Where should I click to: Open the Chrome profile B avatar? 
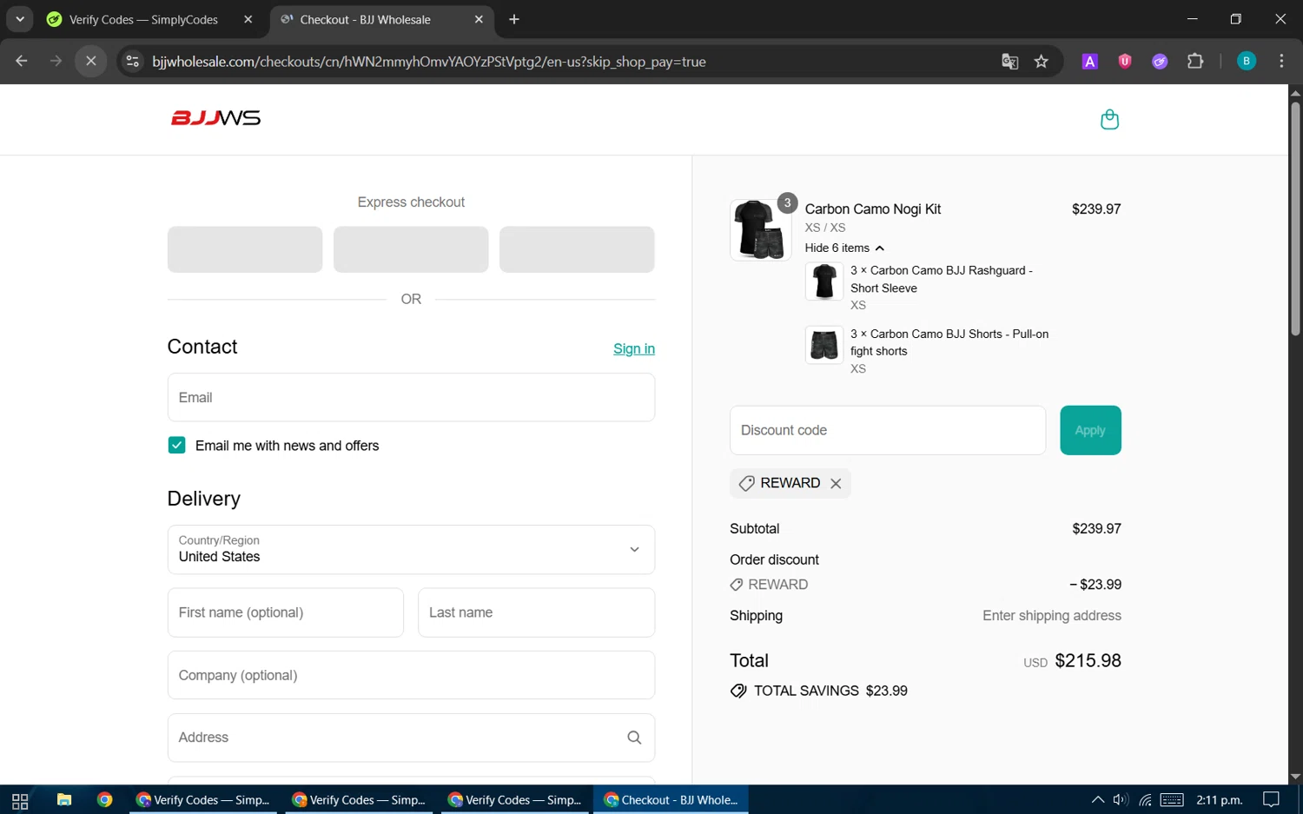click(1247, 62)
